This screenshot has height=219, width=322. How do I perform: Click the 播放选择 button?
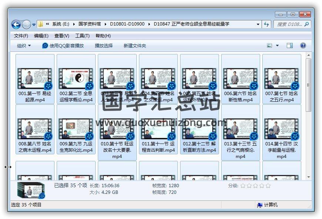point(104,46)
